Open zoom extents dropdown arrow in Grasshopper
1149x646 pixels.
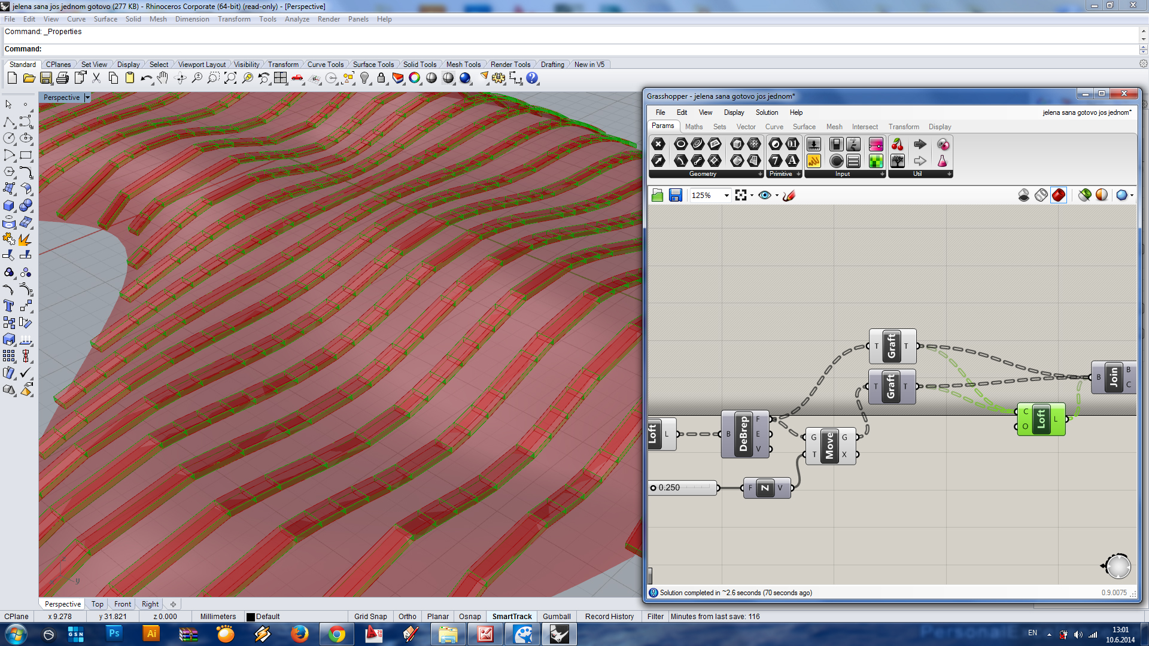[x=752, y=196]
